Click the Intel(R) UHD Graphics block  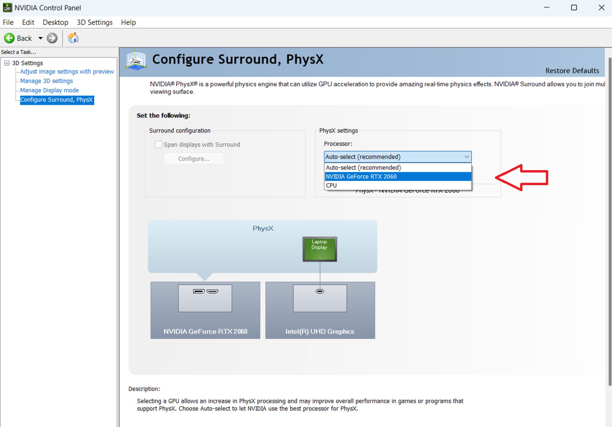pos(320,310)
